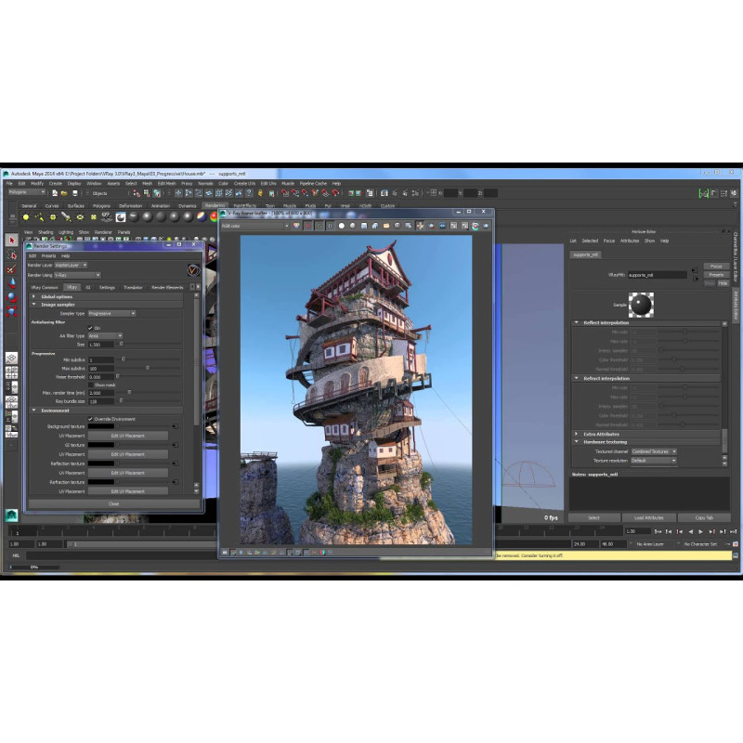
Task: Click the RGB color circle icon in frame buffer
Action: (296, 226)
